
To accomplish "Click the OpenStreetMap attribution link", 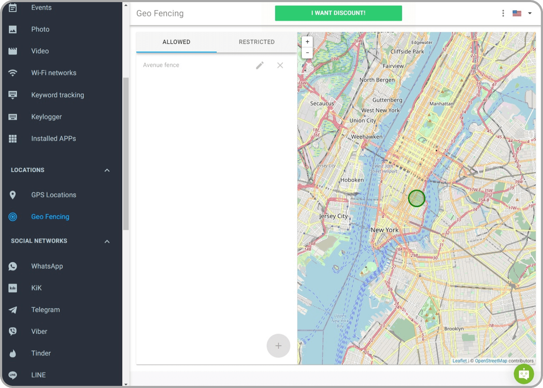I will coord(491,361).
